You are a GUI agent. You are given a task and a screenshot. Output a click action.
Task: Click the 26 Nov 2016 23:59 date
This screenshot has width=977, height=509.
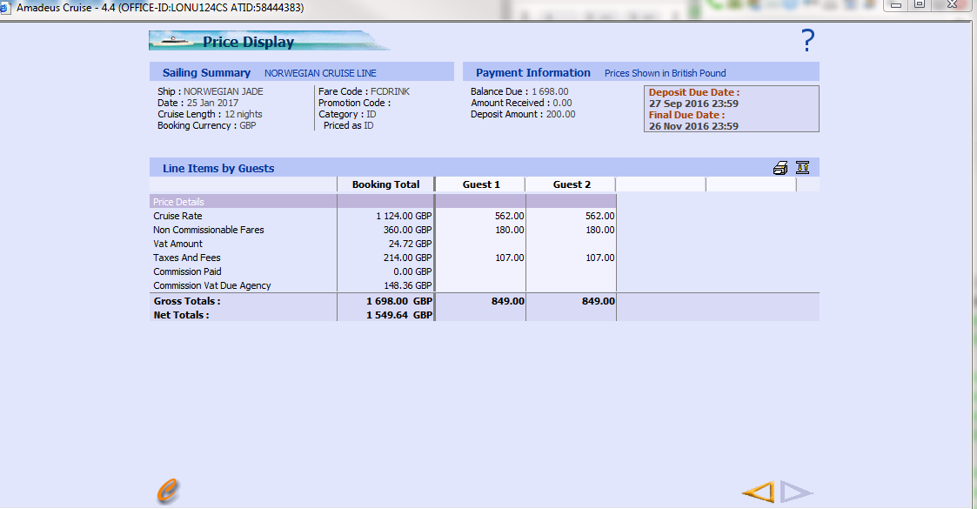[693, 126]
